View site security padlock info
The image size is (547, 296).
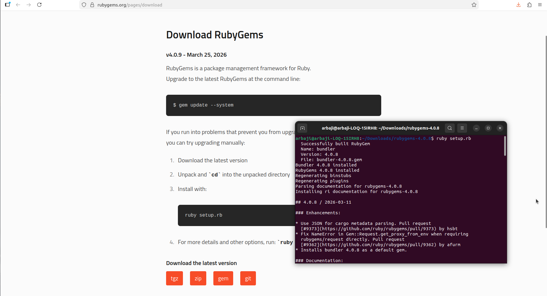pyautogui.click(x=92, y=5)
